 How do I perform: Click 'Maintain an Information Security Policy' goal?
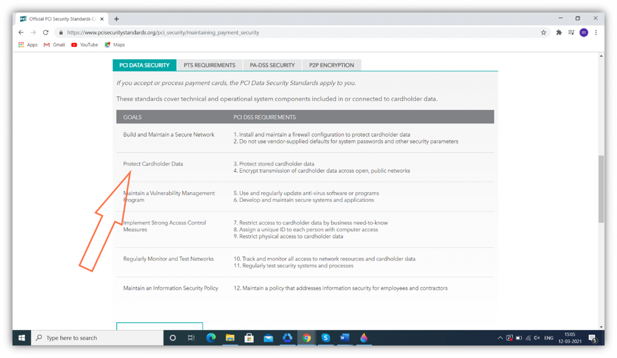tap(171, 288)
